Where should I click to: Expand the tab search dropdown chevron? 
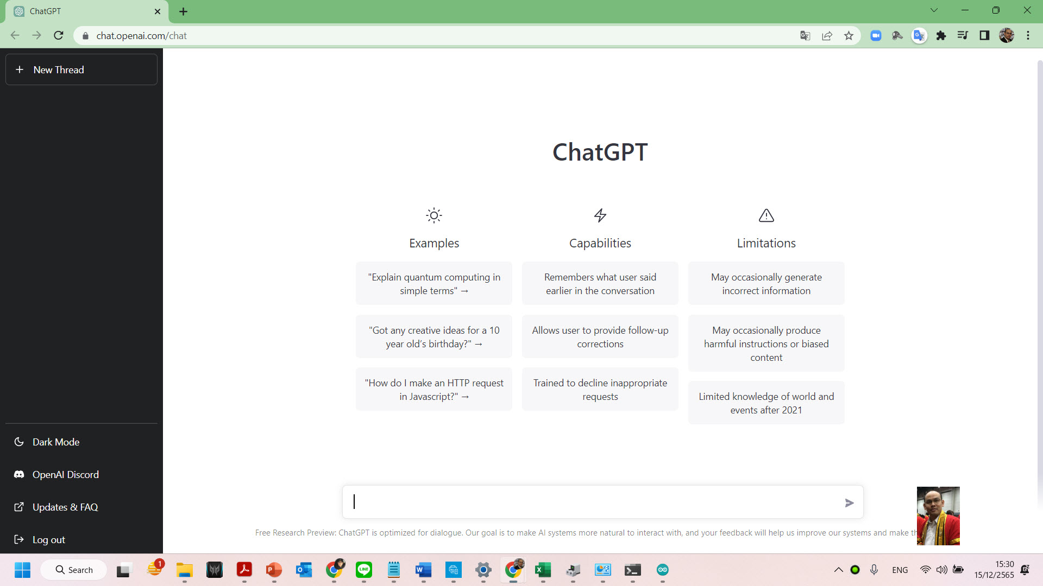point(934,10)
